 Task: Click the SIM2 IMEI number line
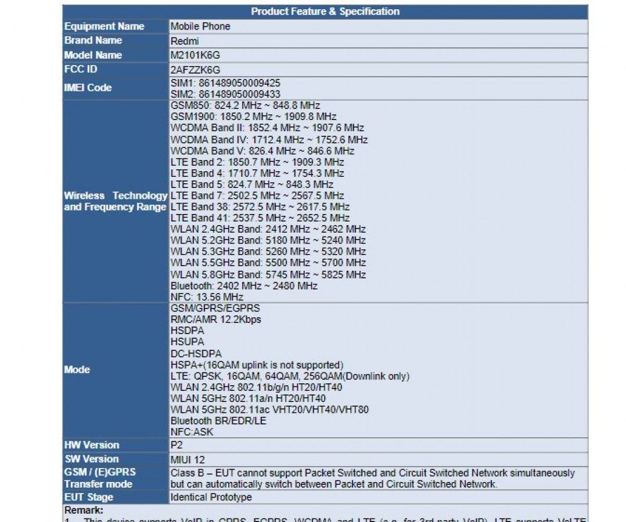[x=225, y=93]
